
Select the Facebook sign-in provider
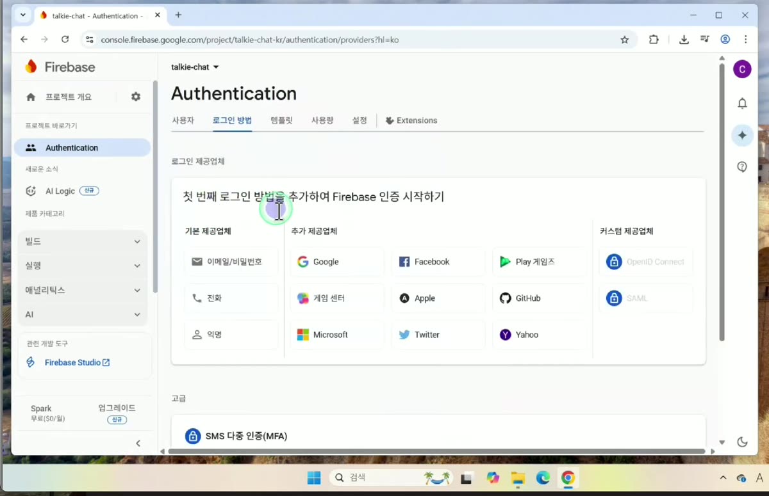coord(438,262)
